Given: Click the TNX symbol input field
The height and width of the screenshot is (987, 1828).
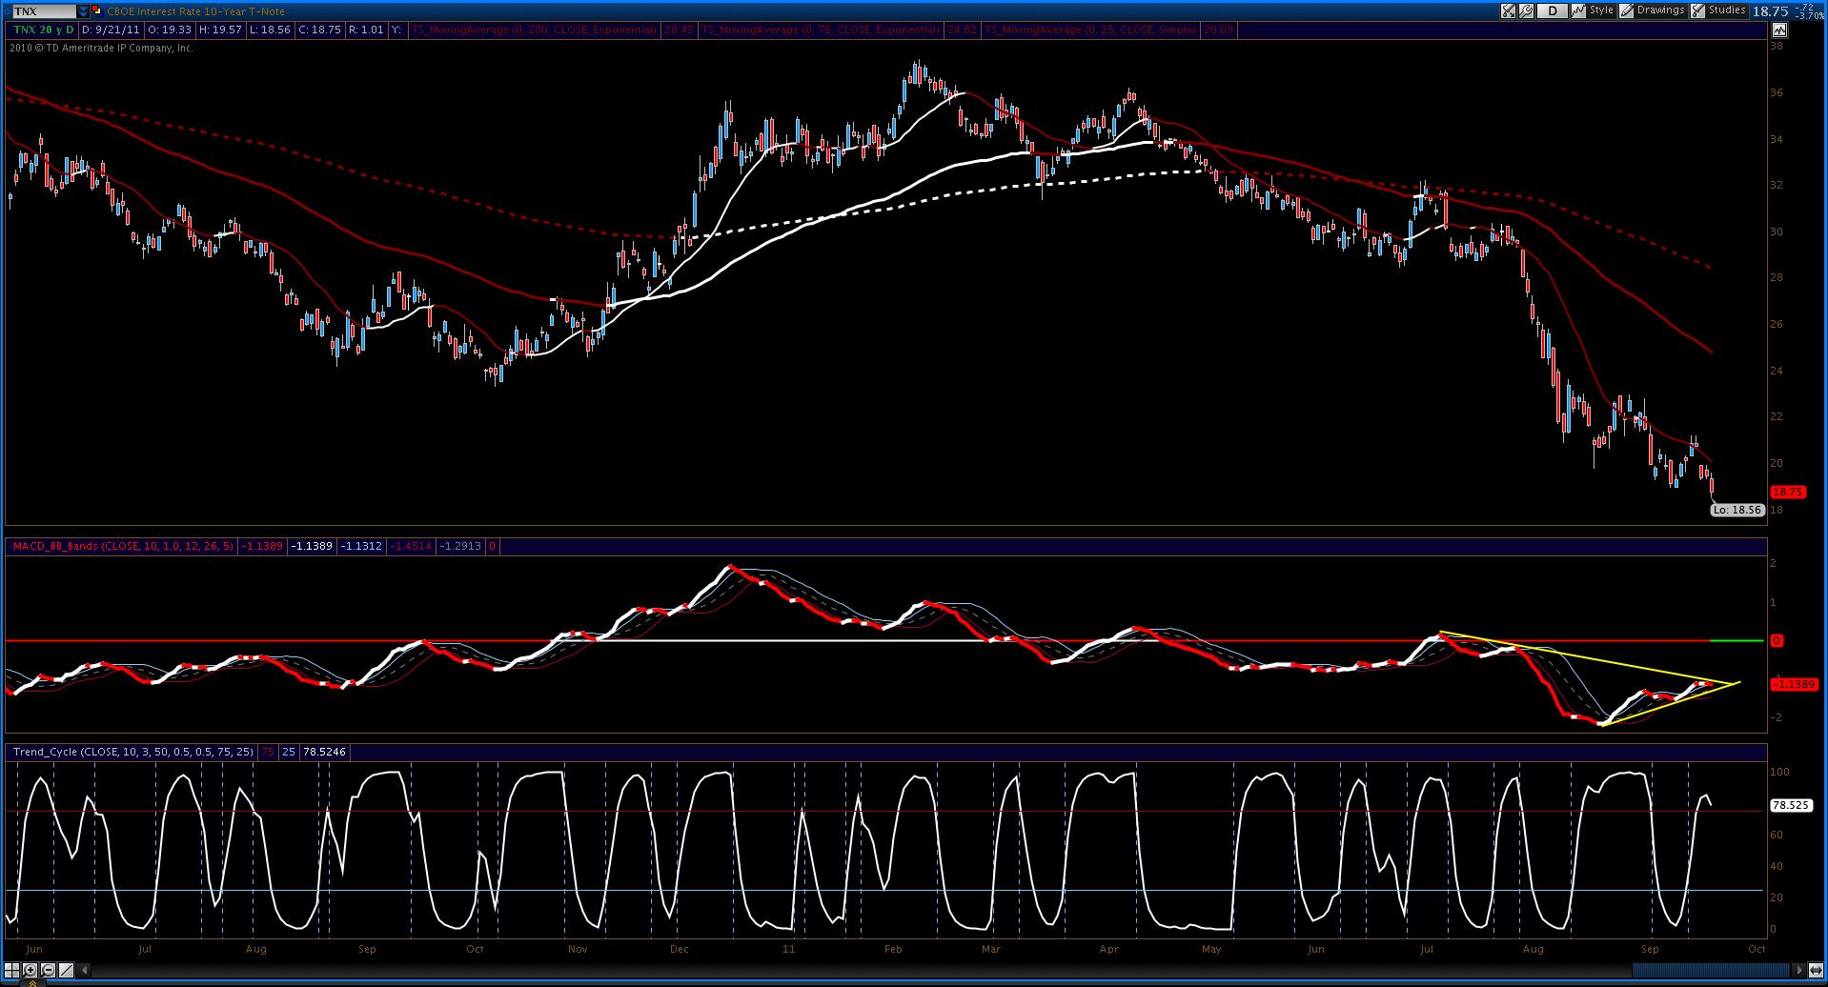Looking at the screenshot, I should [44, 11].
